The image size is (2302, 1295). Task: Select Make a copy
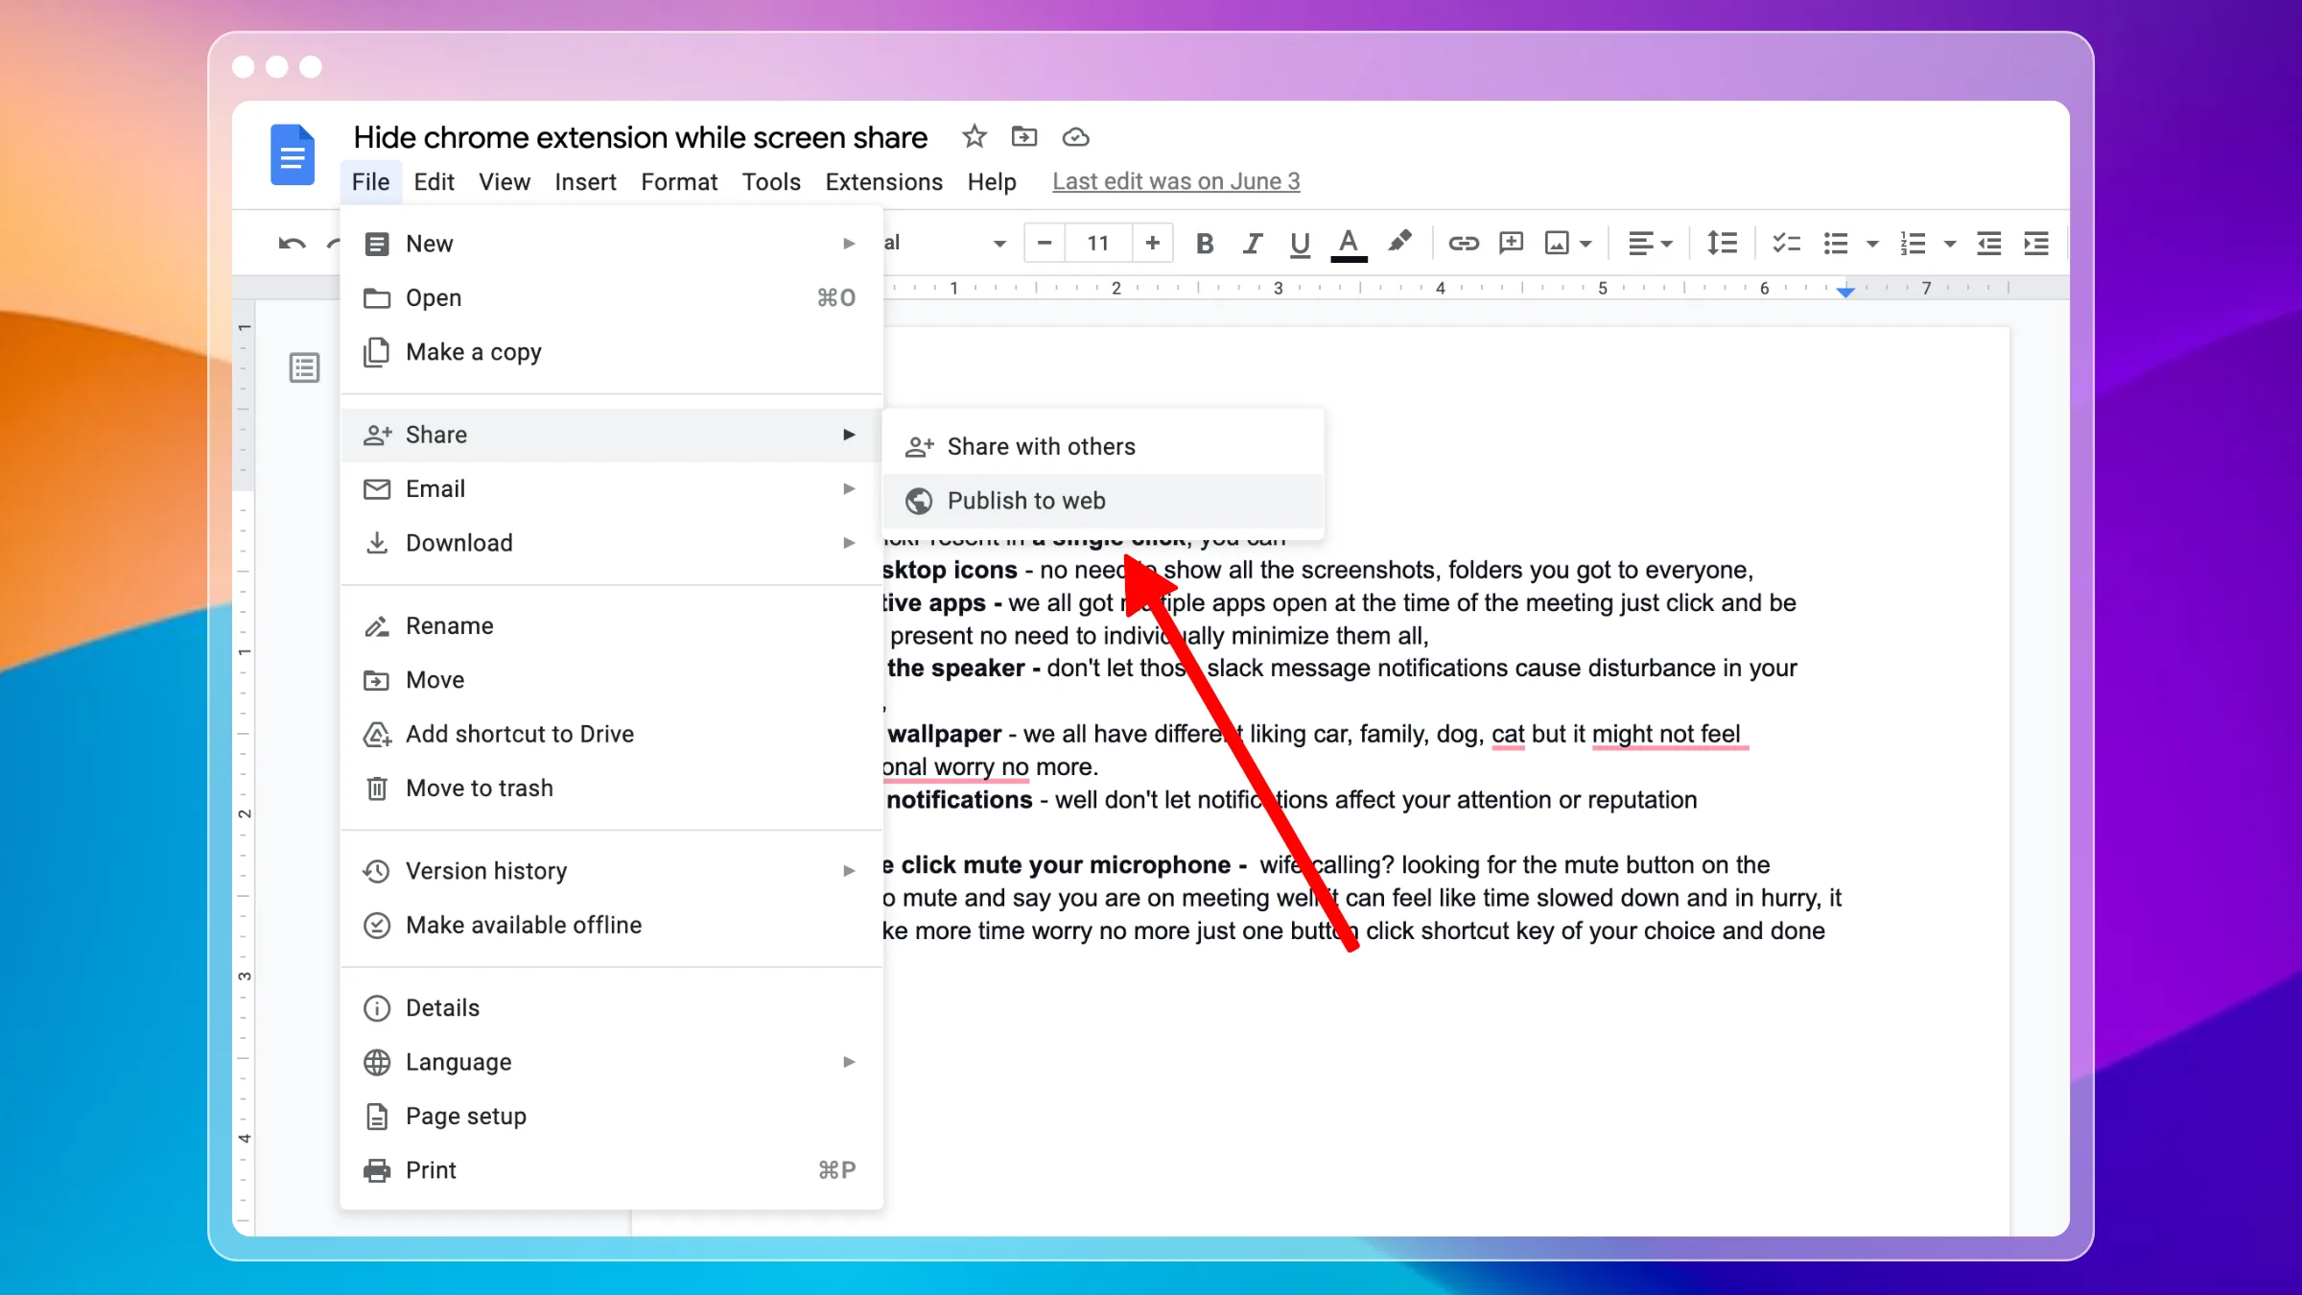(611, 352)
